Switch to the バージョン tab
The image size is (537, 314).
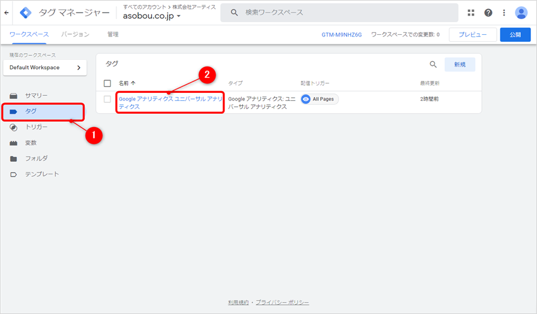pos(76,34)
